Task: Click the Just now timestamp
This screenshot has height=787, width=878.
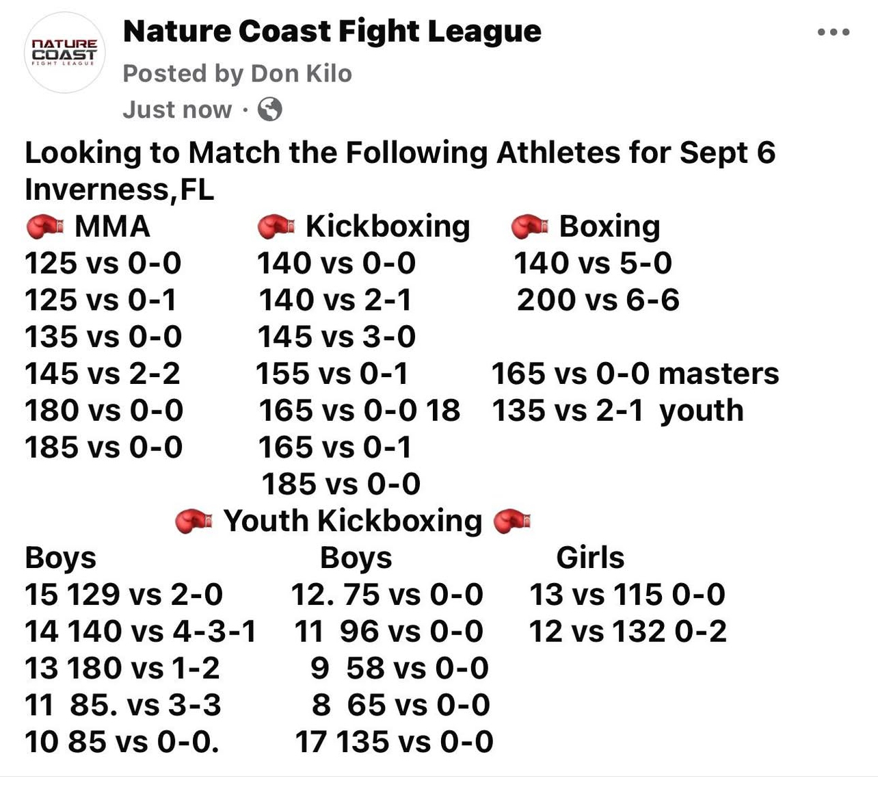Action: [177, 109]
